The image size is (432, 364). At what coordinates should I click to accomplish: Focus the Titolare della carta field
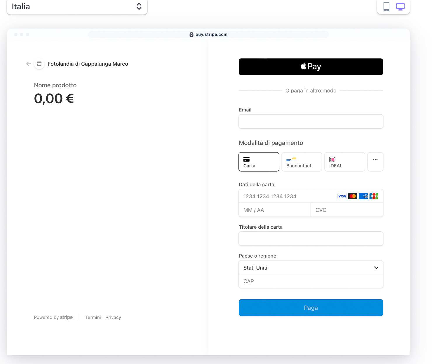click(x=311, y=239)
